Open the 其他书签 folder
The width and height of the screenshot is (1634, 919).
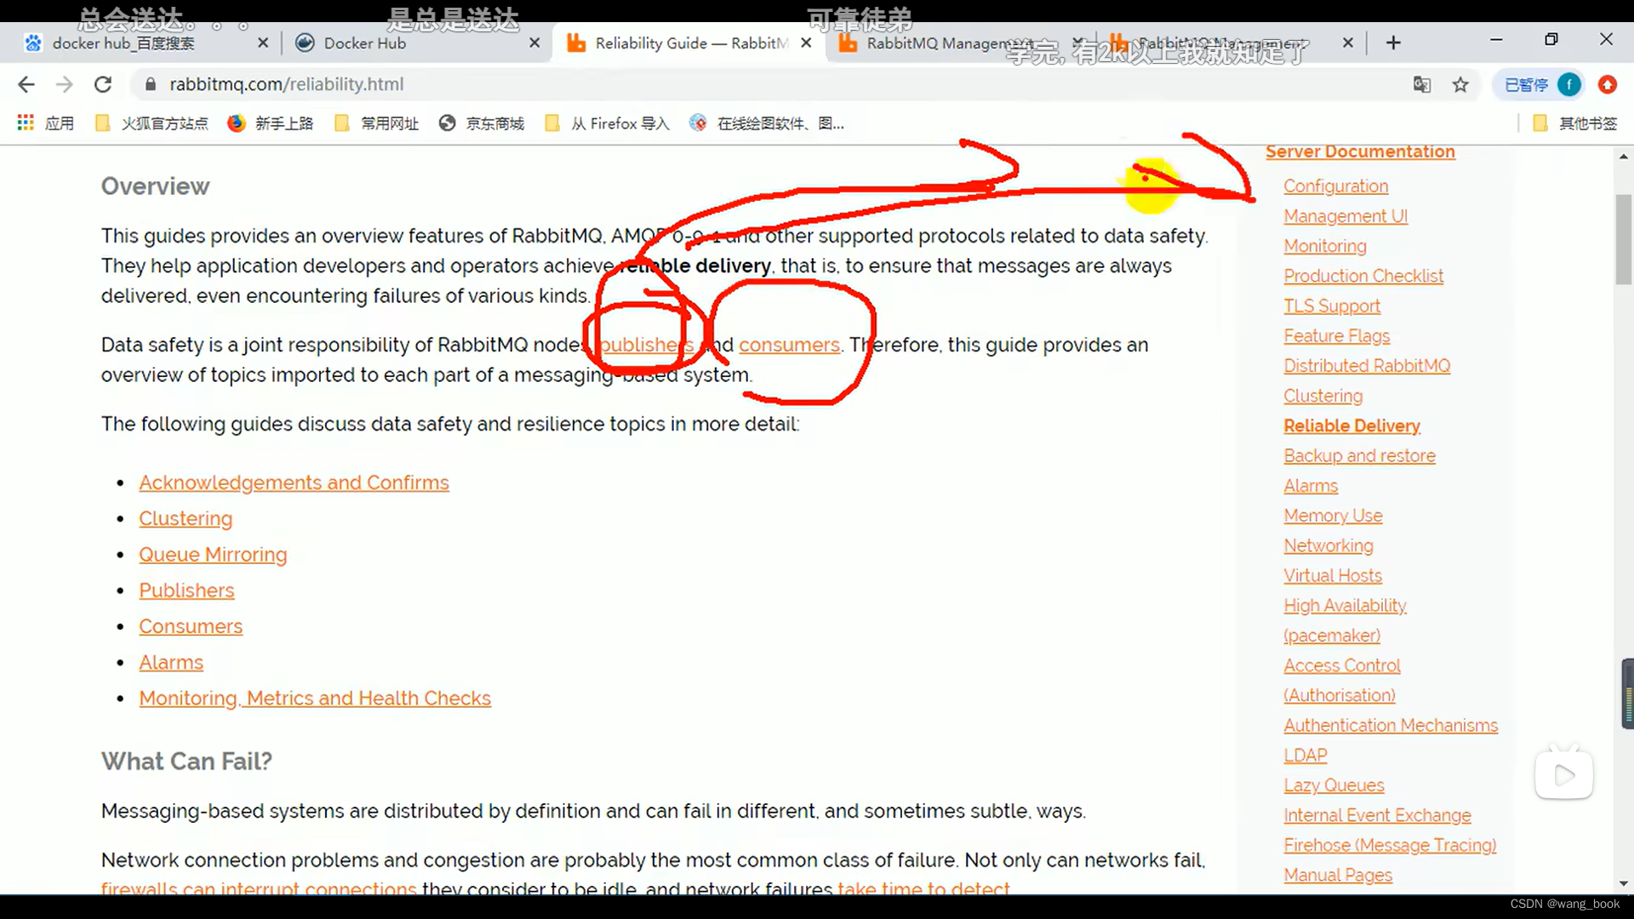(1574, 123)
